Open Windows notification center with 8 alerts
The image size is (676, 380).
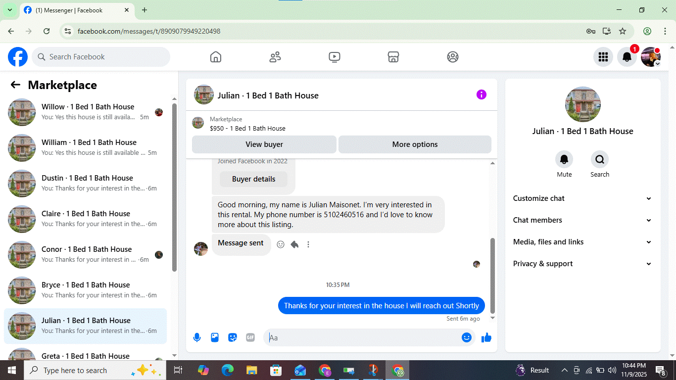click(661, 370)
